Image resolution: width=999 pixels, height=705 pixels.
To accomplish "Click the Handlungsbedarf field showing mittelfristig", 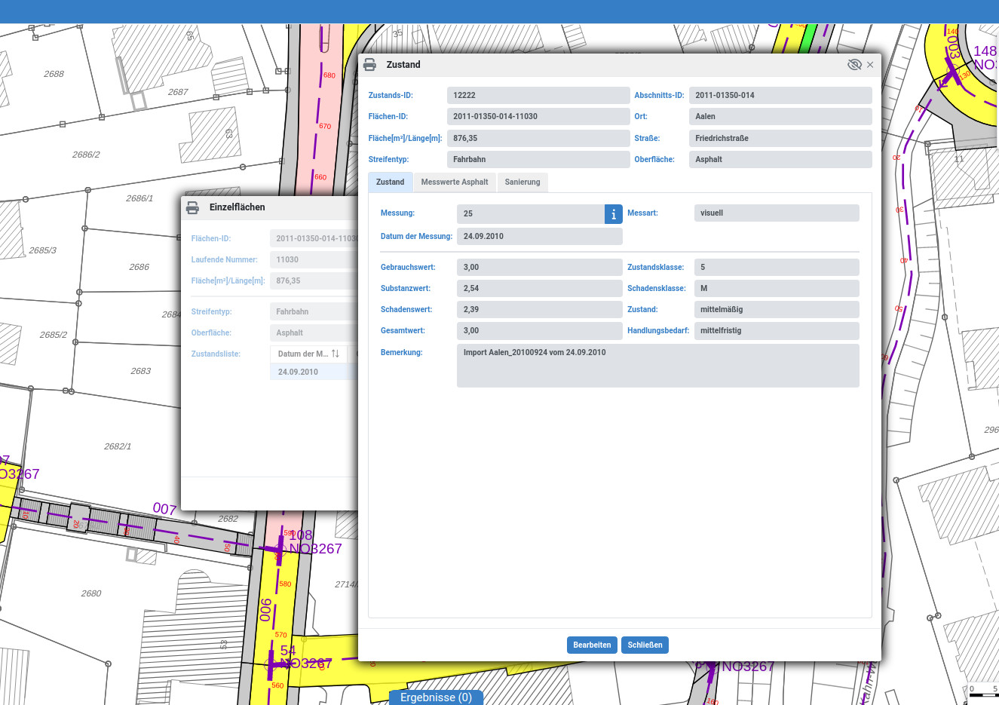I will click(x=776, y=331).
